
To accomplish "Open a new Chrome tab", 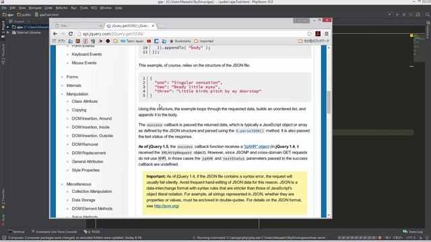I will click(162, 26).
